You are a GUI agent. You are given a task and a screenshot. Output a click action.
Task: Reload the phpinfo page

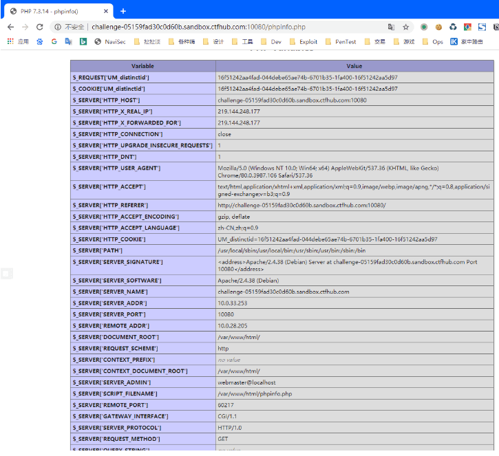pyautogui.click(x=39, y=27)
